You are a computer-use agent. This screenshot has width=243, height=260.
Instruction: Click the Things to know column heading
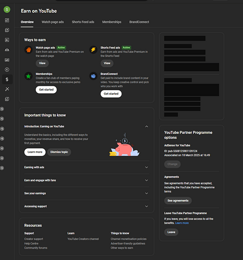click(x=120, y=233)
